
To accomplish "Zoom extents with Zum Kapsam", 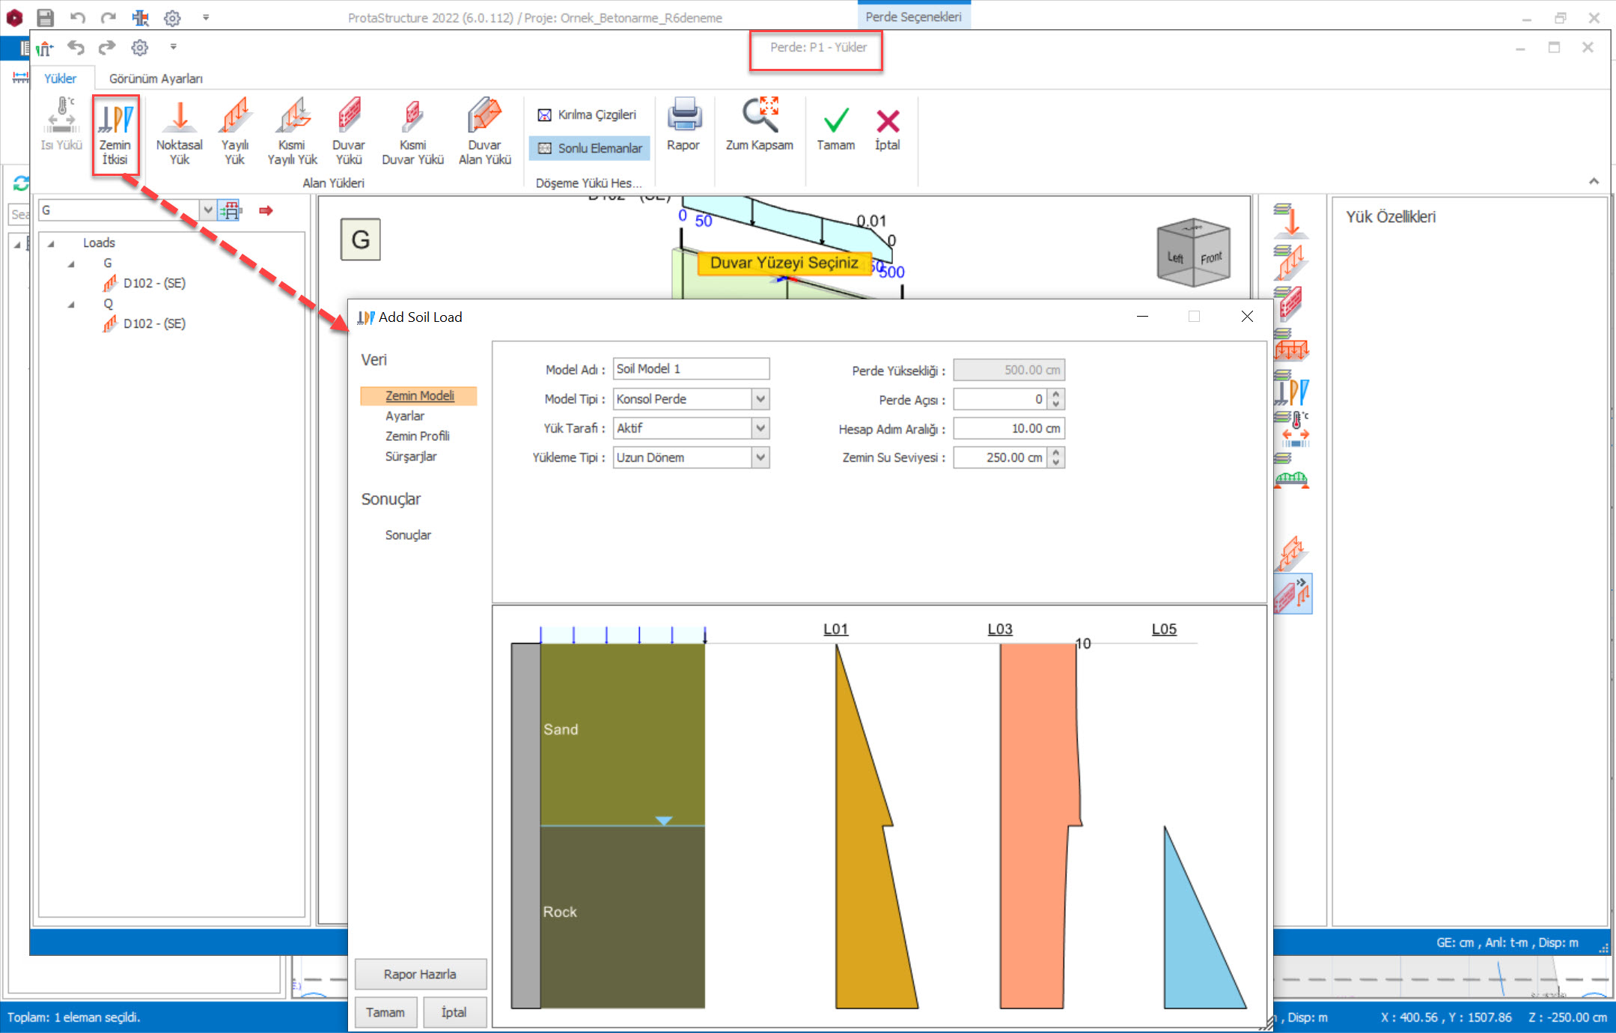I will point(759,125).
